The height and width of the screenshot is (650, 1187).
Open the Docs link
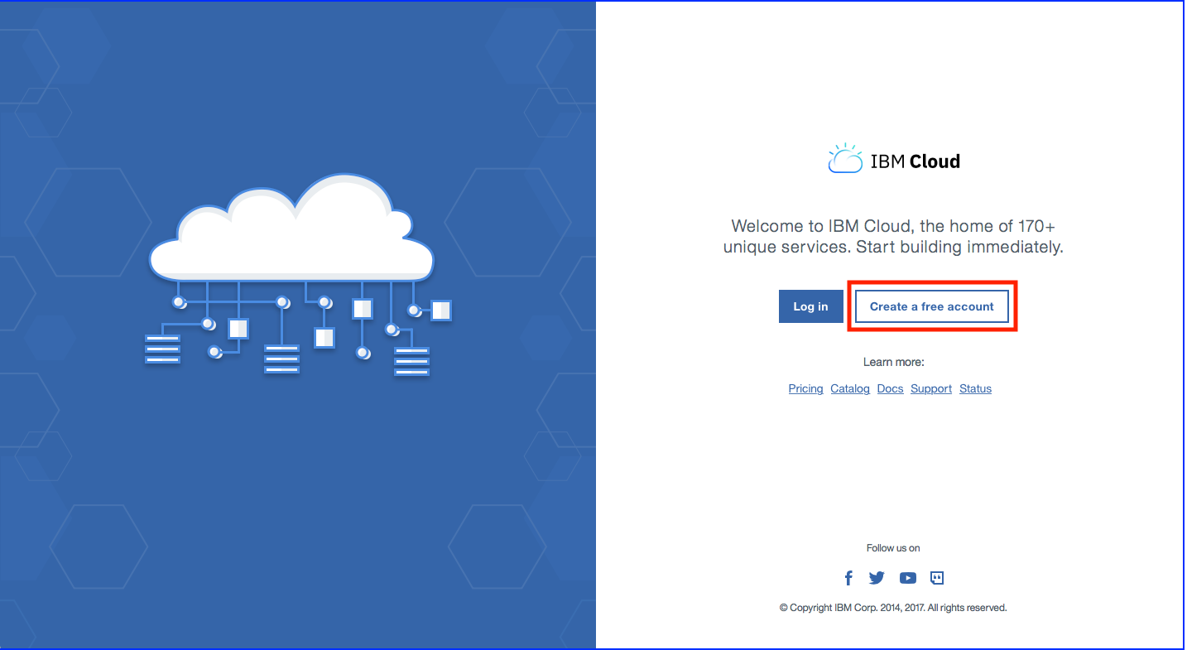pos(889,388)
